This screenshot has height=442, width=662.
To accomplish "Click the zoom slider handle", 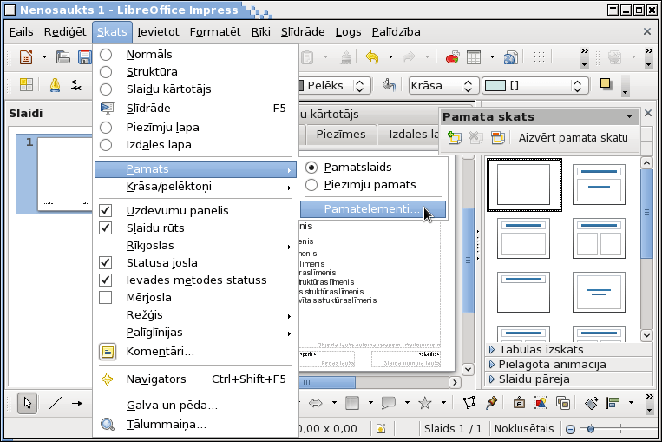I will click(x=591, y=429).
